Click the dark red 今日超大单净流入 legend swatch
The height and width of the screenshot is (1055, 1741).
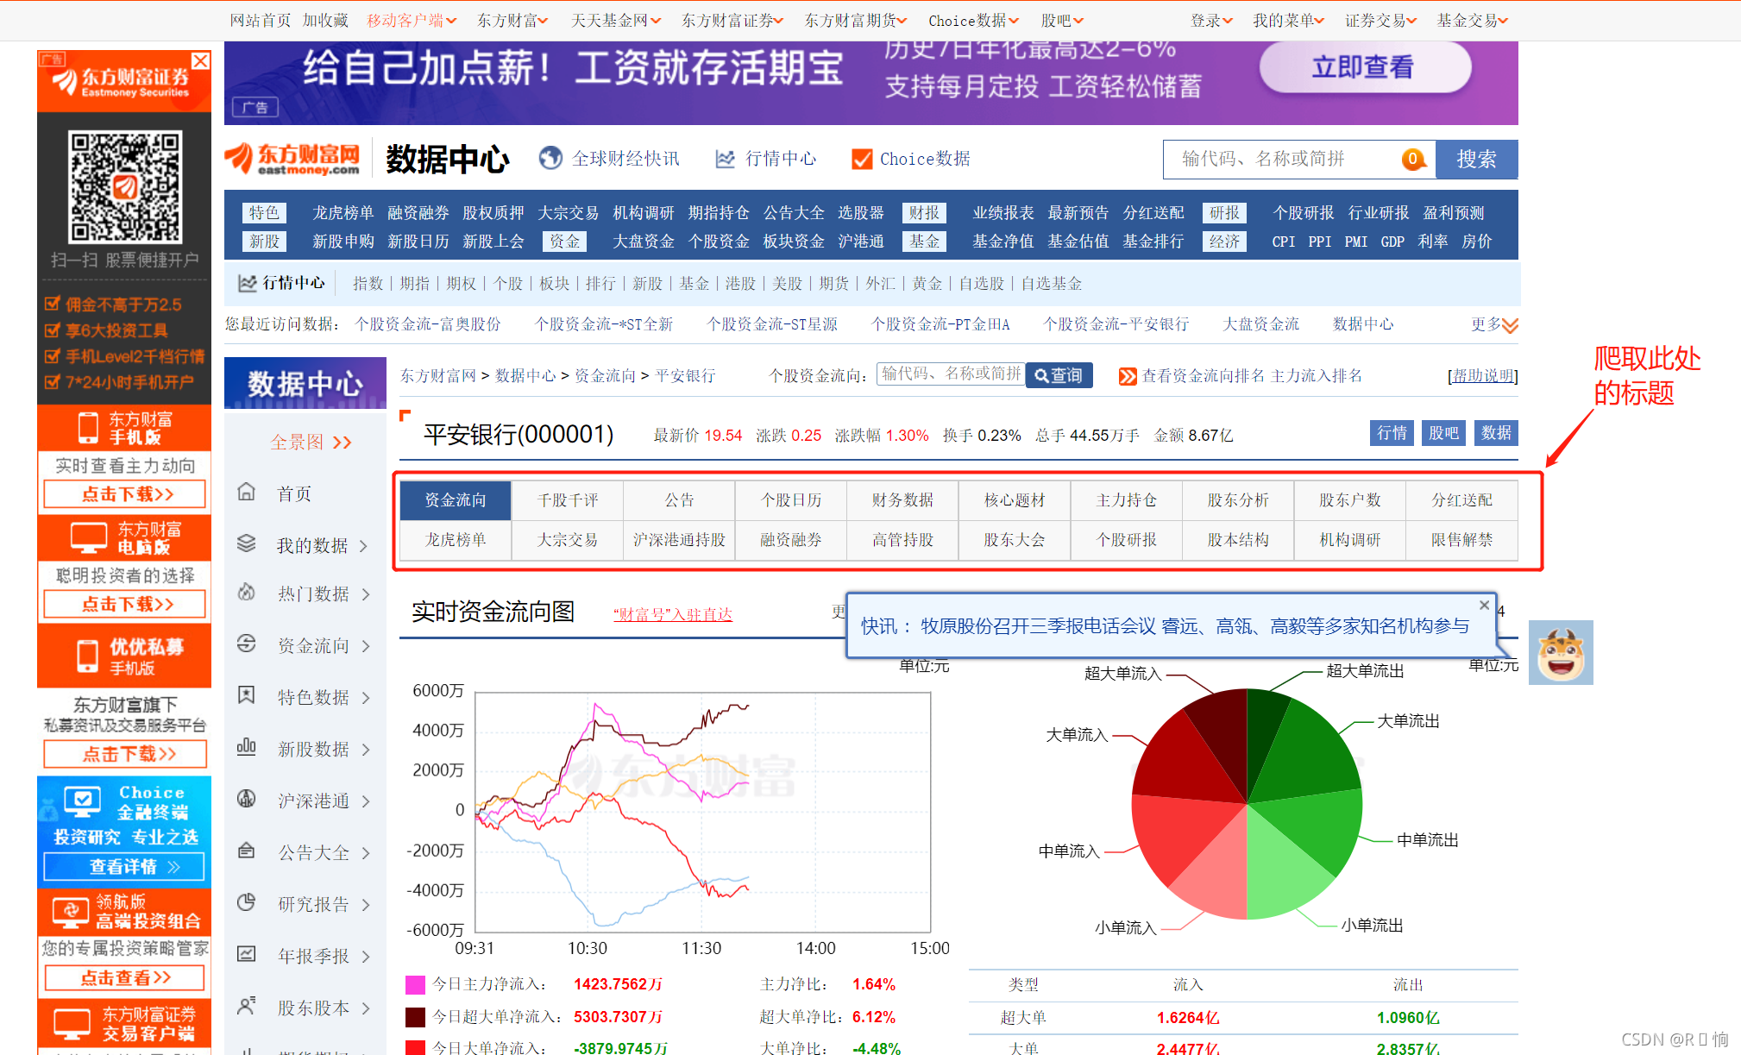click(415, 1017)
